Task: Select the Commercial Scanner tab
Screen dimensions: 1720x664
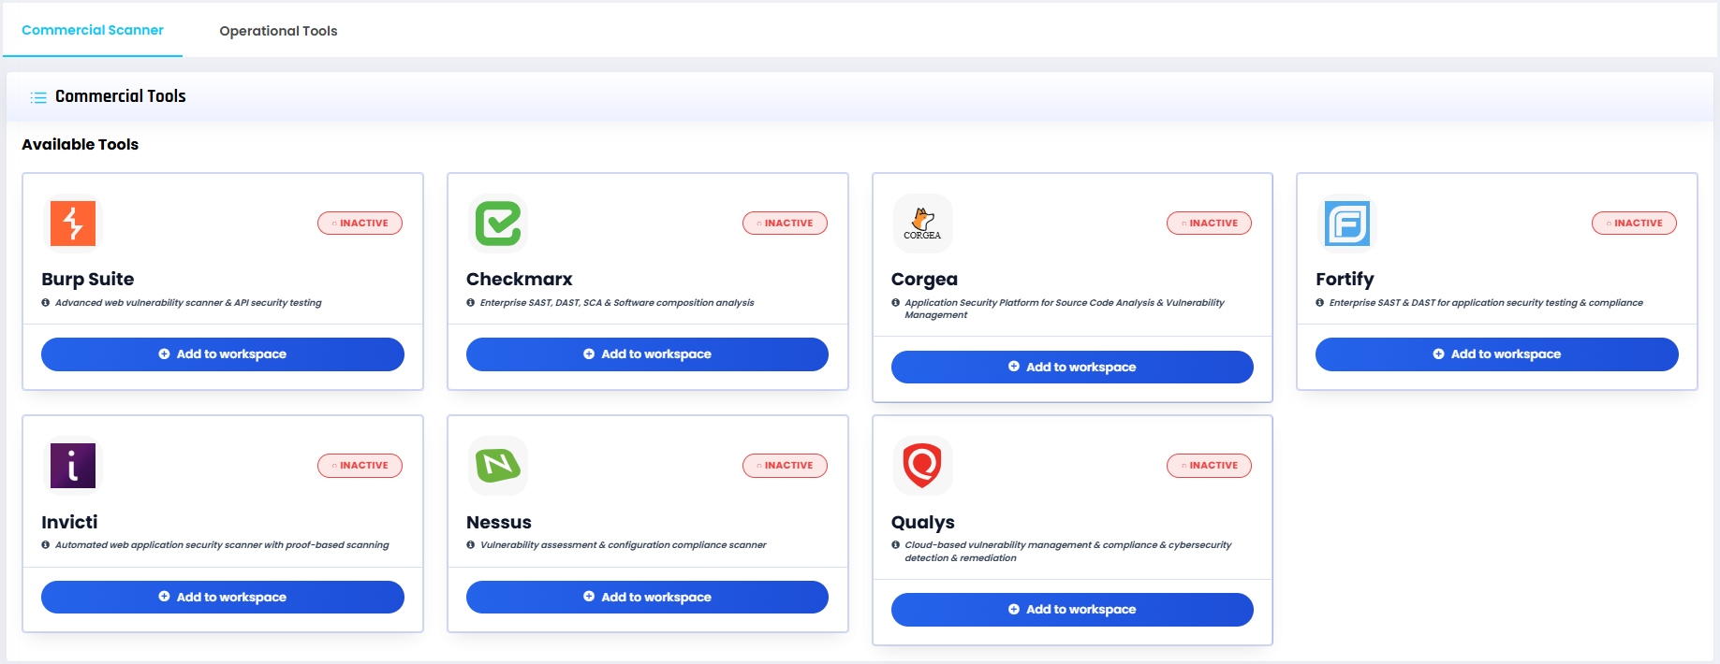Action: click(x=93, y=30)
